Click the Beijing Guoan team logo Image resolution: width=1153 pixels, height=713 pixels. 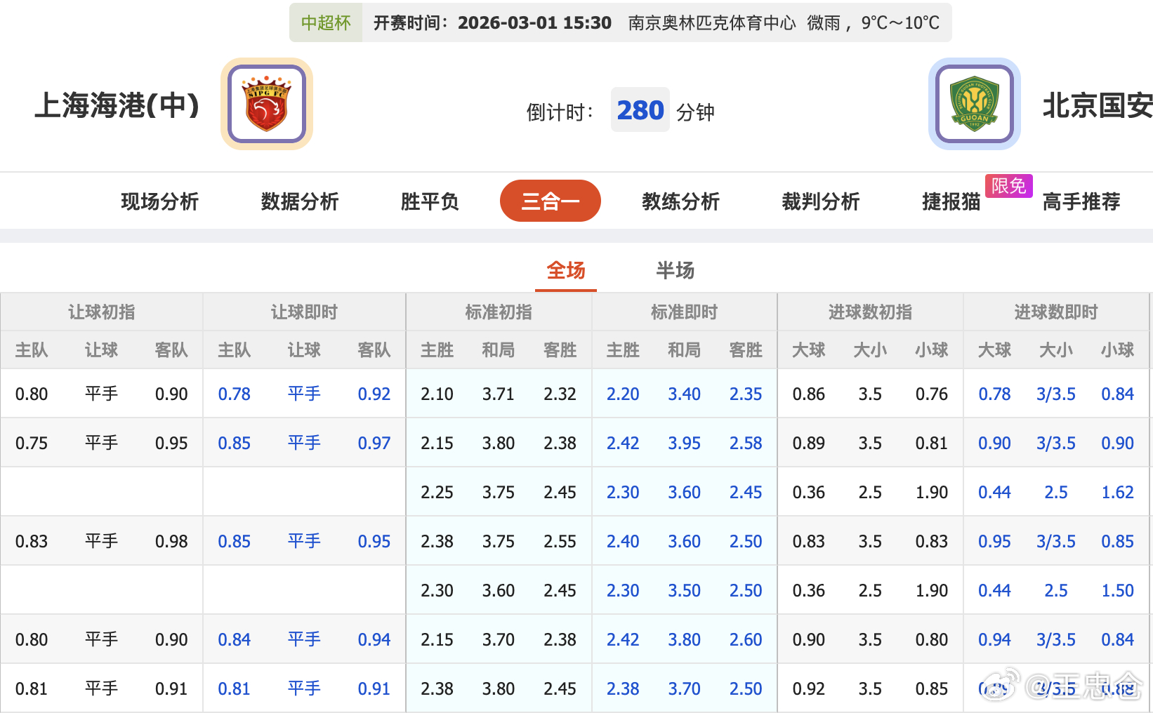(x=975, y=103)
